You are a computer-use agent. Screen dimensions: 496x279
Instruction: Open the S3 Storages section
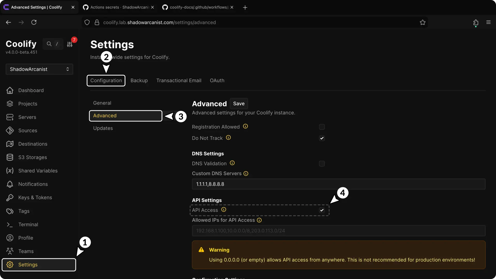(32, 157)
